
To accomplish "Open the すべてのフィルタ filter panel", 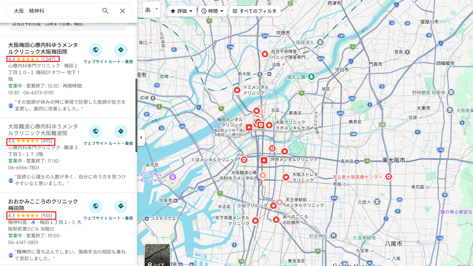I will 255,11.
